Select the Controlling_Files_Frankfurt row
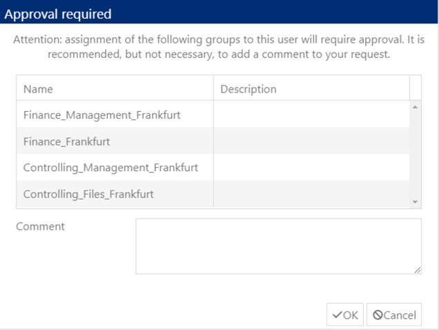Screen dimensions: 439x330 click(x=213, y=194)
